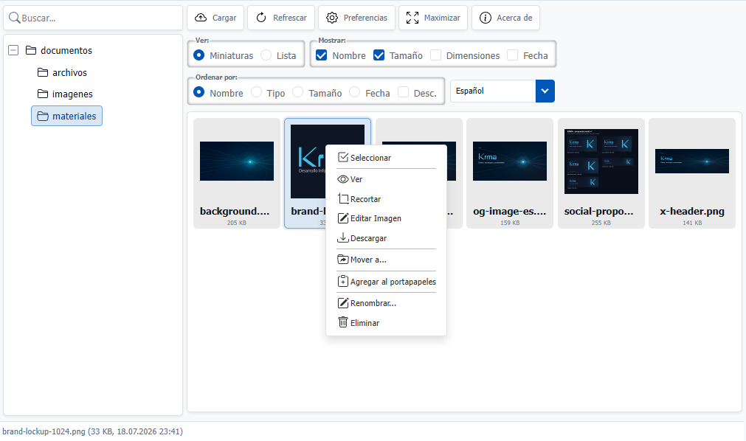Click the Acerca de info icon
746x441 pixels.
[485, 18]
